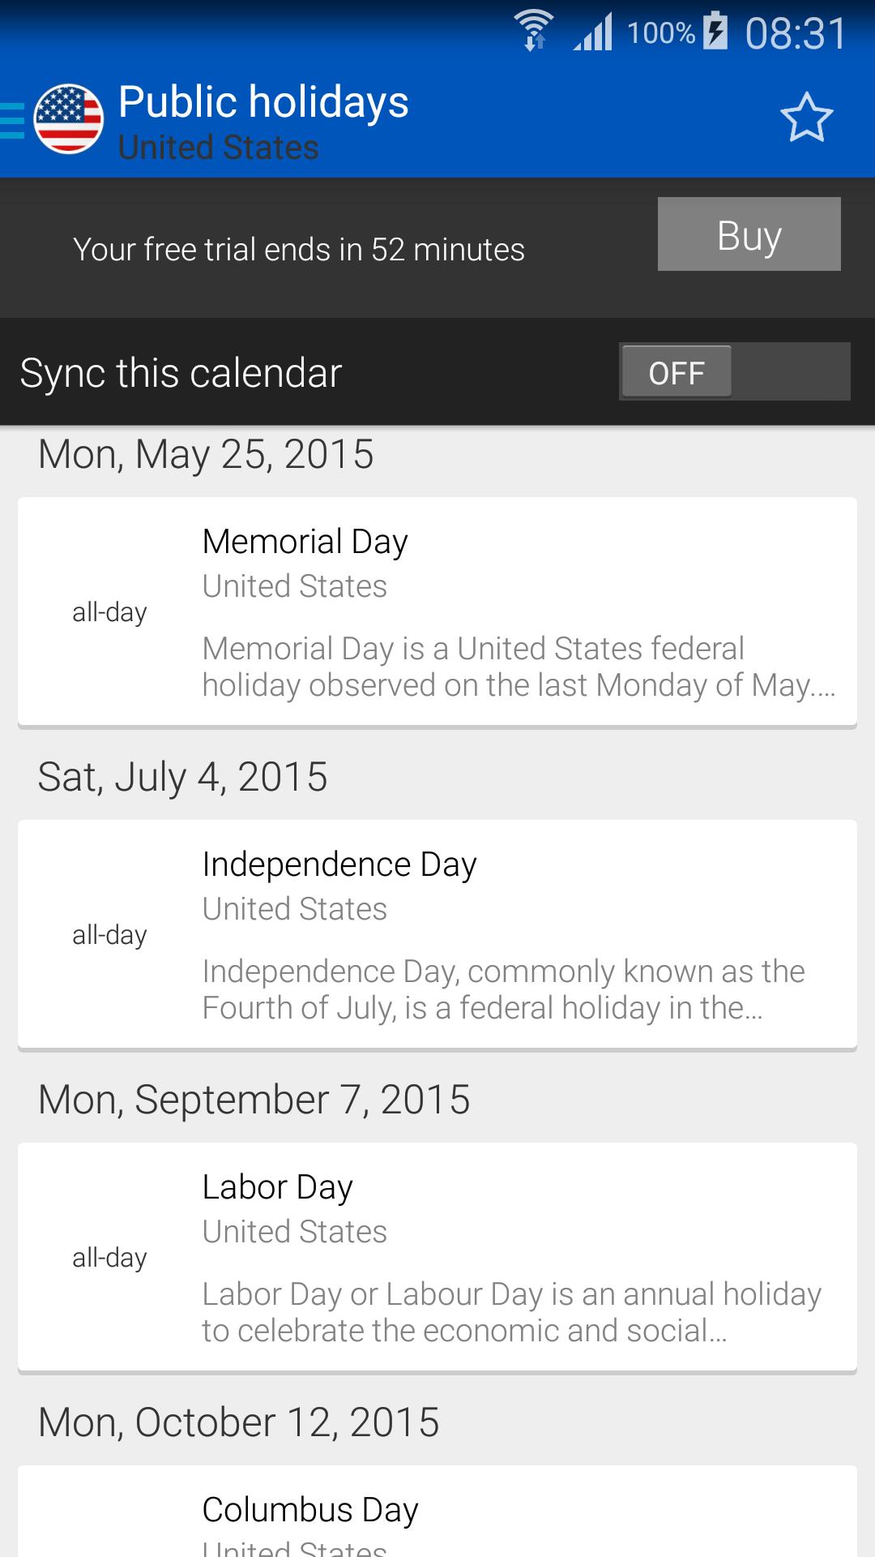Open the Labor Day event card
The image size is (875, 1557).
437,1257
